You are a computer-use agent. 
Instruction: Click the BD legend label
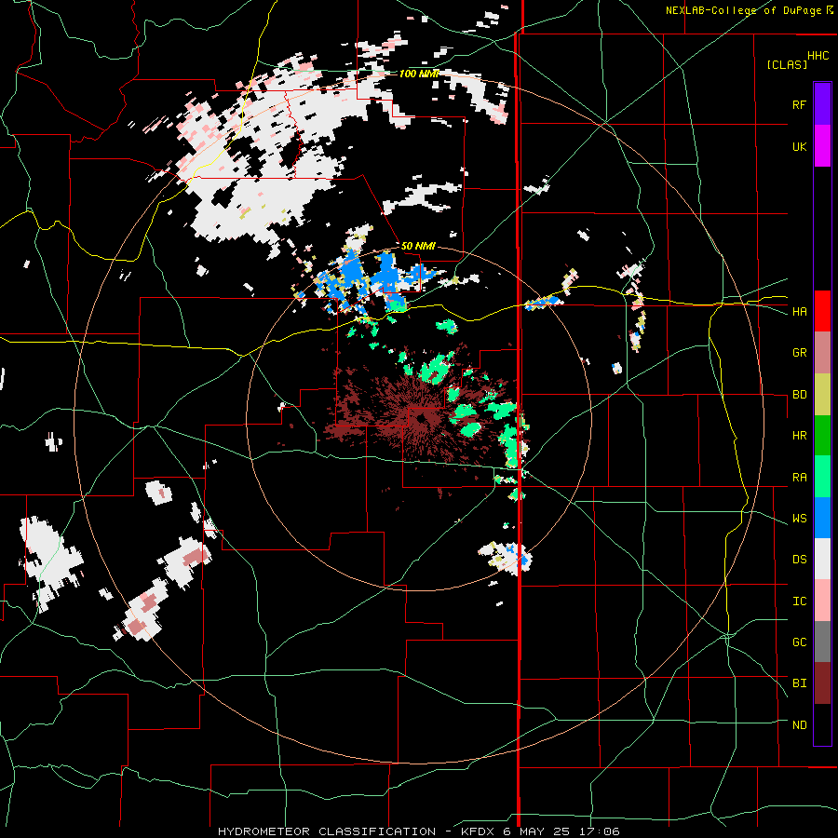799,395
